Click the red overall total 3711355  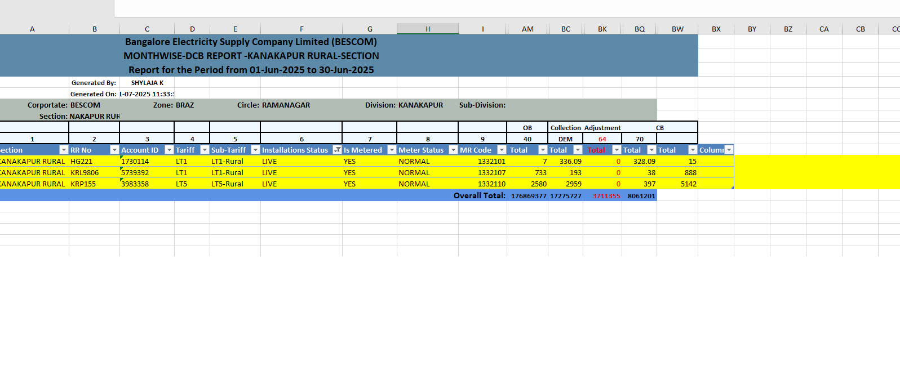tap(606, 196)
